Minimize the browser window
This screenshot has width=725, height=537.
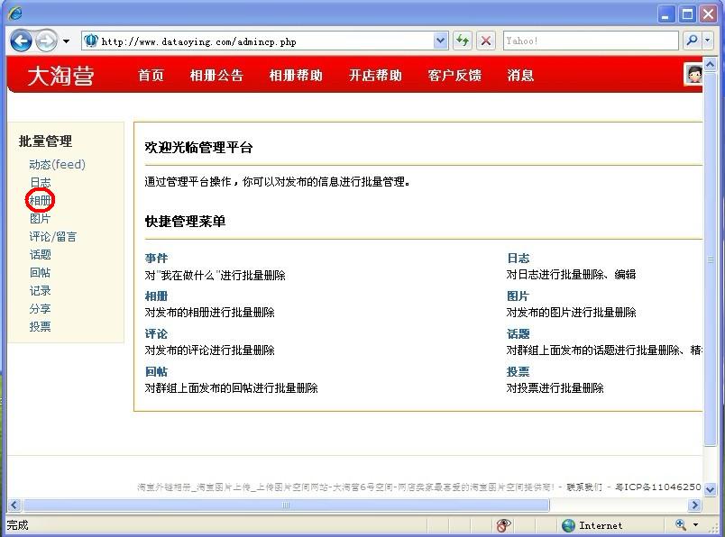665,14
